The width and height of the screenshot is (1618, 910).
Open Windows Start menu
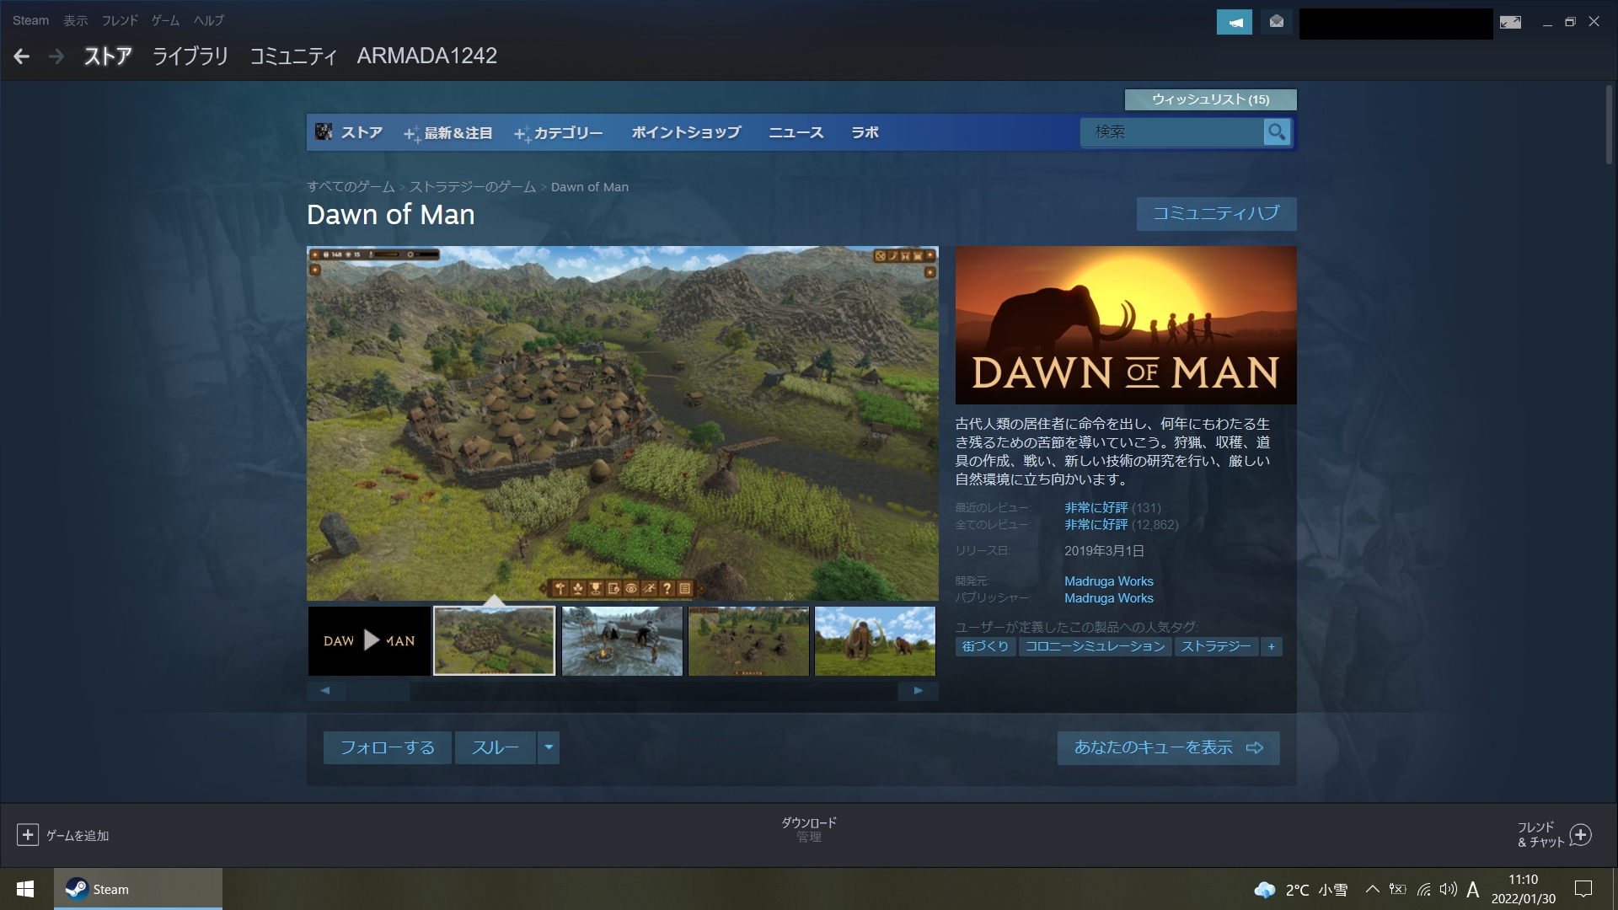pyautogui.click(x=25, y=889)
